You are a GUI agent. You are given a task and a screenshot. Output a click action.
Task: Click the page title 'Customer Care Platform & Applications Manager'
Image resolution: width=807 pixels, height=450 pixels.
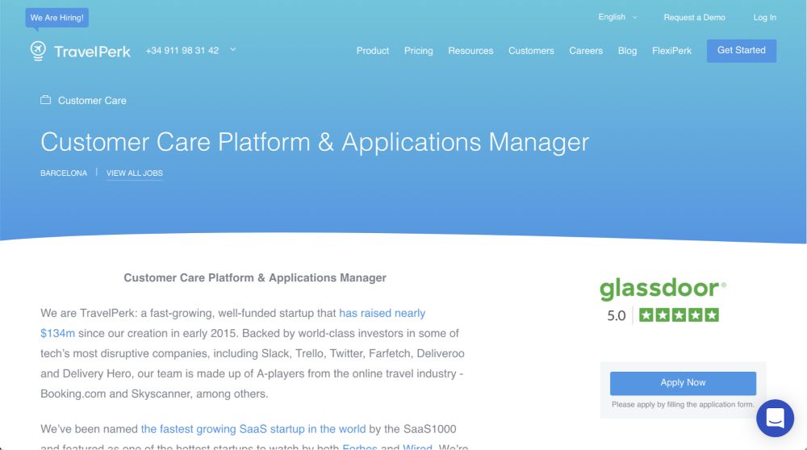coord(315,143)
